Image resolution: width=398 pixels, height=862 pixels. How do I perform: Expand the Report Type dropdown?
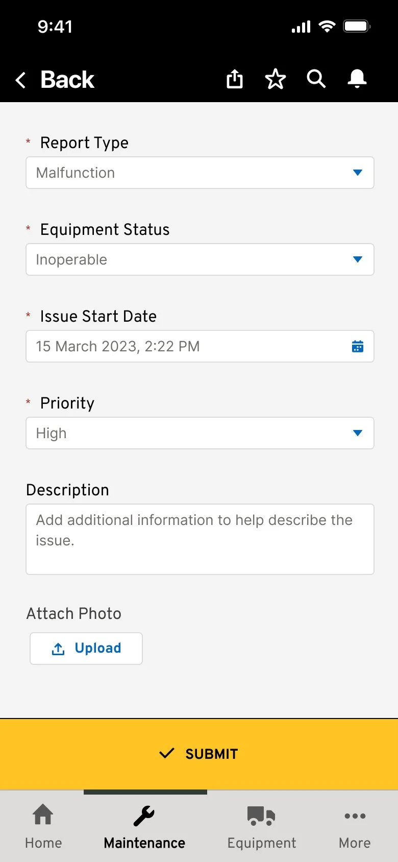200,173
